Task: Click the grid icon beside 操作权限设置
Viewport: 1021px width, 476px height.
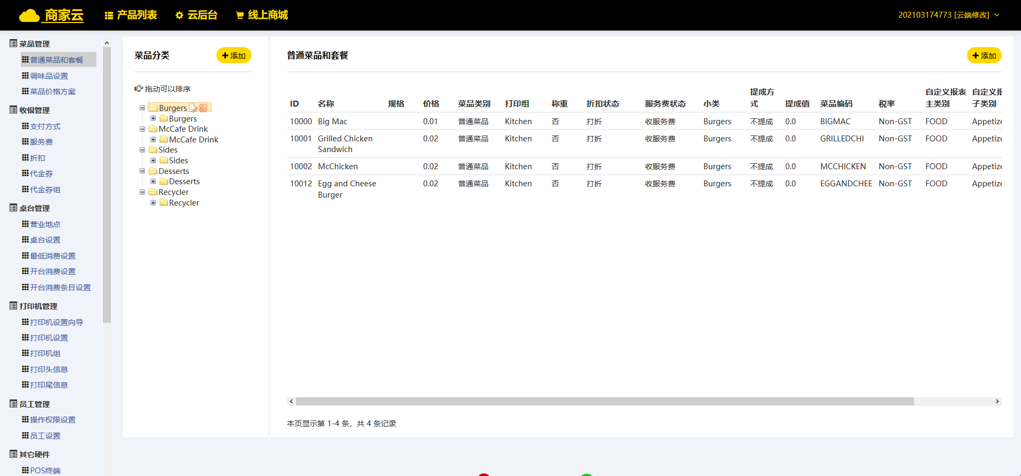Action: click(x=25, y=420)
